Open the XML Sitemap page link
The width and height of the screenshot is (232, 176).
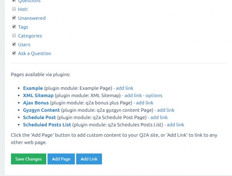point(38,96)
